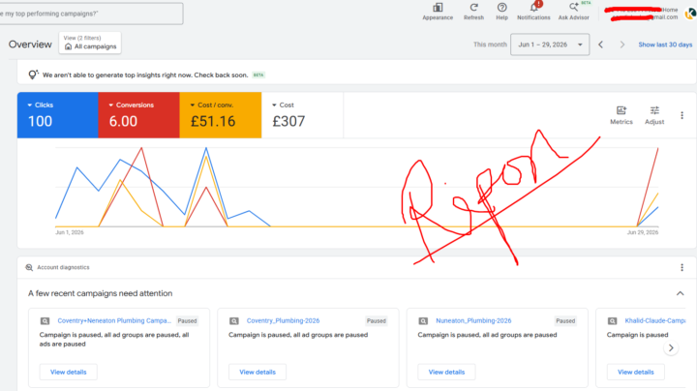This screenshot has height=391, width=697.
Task: Click Paused badge on Coventry_Plumbing-2026 card
Action: click(x=376, y=320)
